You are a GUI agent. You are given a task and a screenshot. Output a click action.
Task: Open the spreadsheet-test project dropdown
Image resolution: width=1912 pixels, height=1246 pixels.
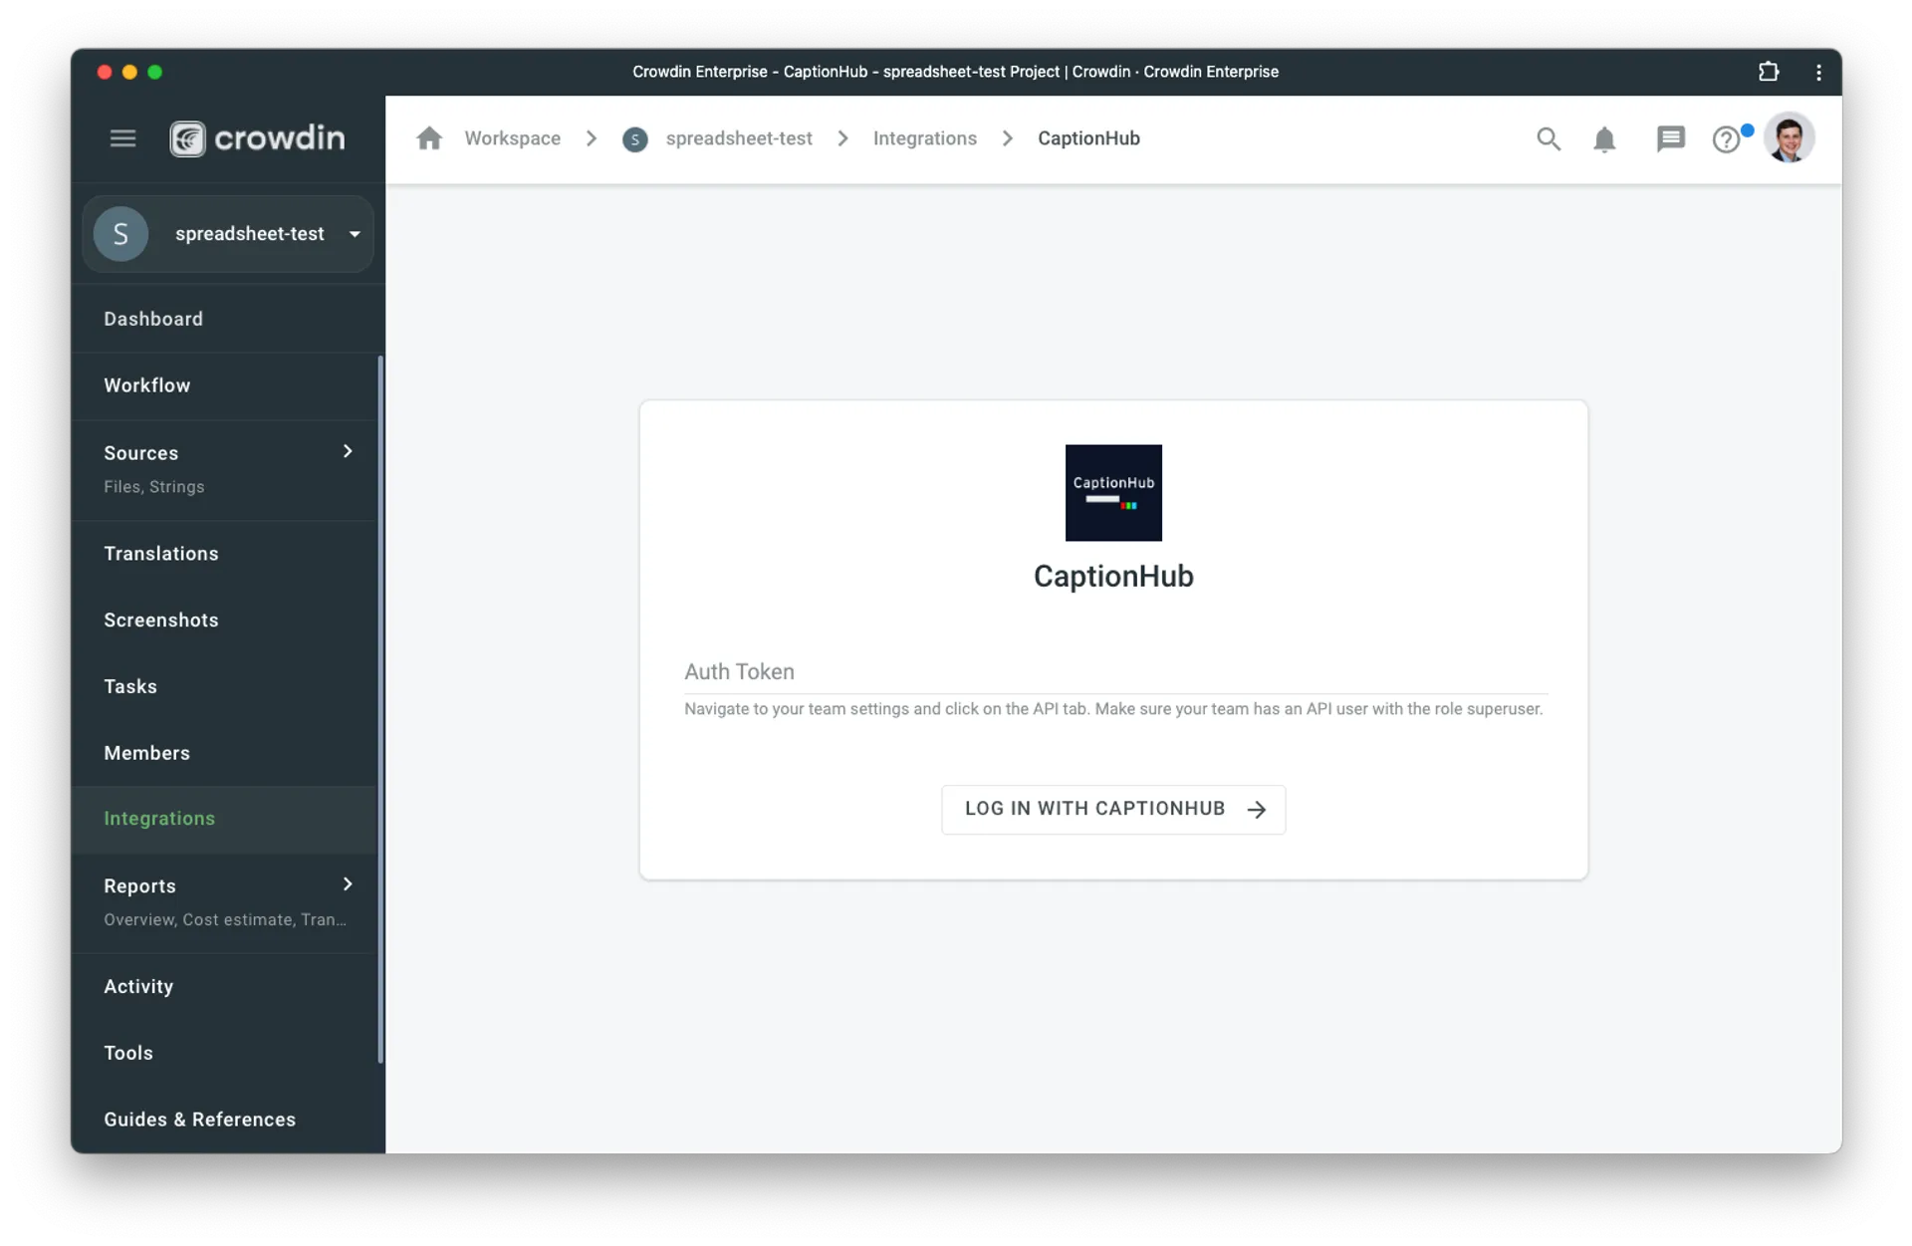228,234
